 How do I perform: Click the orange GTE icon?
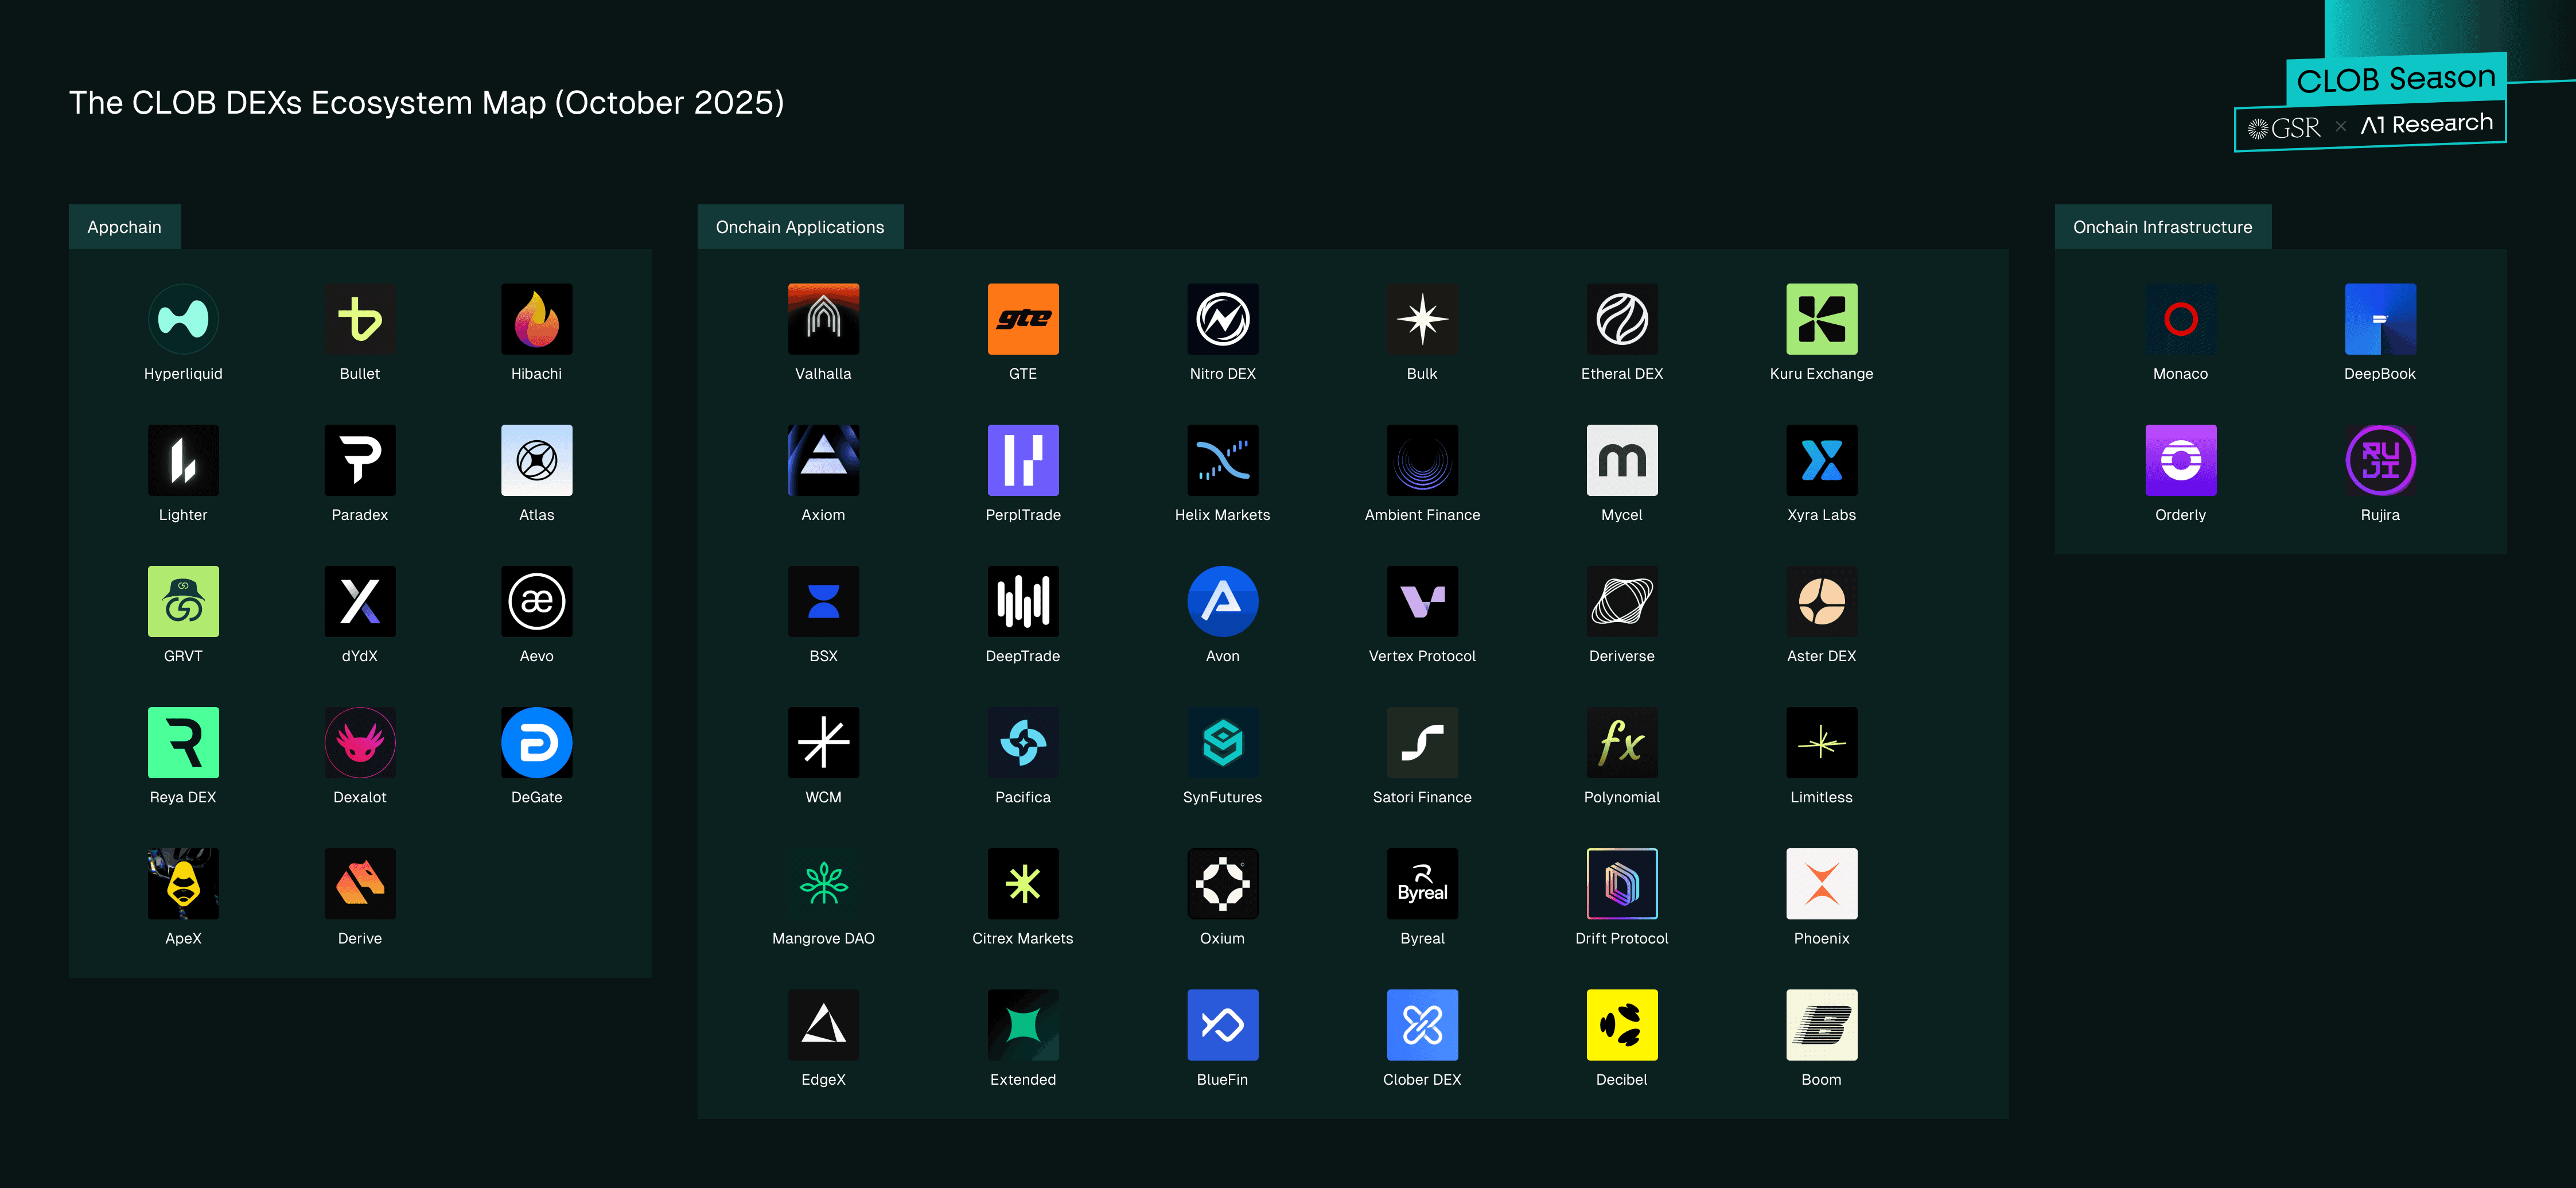coord(1023,319)
